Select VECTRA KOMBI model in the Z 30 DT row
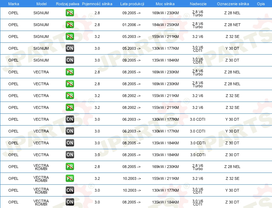This screenshot has height=208, width=272. tap(41, 202)
